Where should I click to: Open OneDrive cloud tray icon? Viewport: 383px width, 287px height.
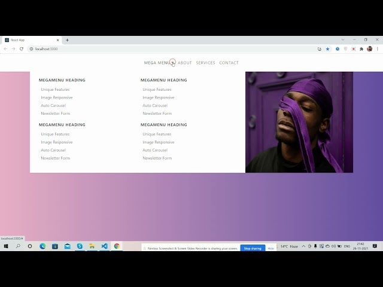click(x=327, y=246)
